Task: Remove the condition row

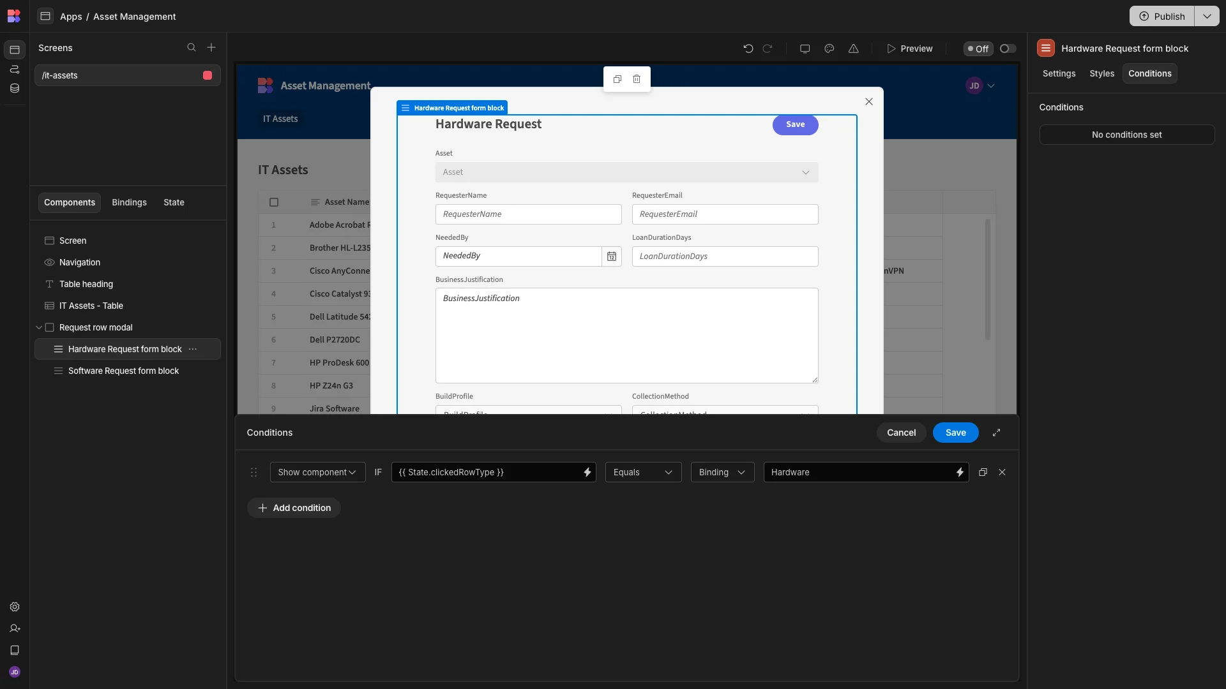Action: point(1003,472)
